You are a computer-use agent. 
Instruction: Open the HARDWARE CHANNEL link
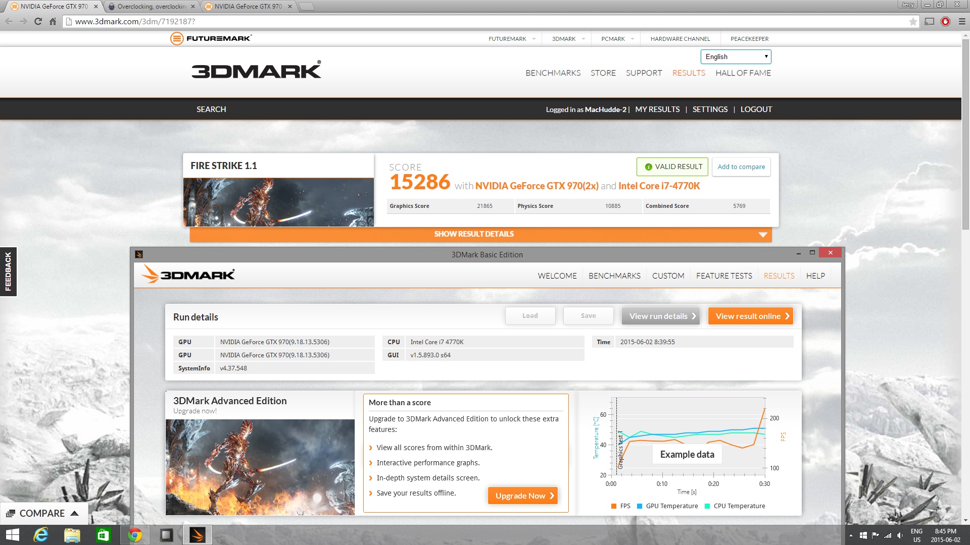tap(680, 39)
